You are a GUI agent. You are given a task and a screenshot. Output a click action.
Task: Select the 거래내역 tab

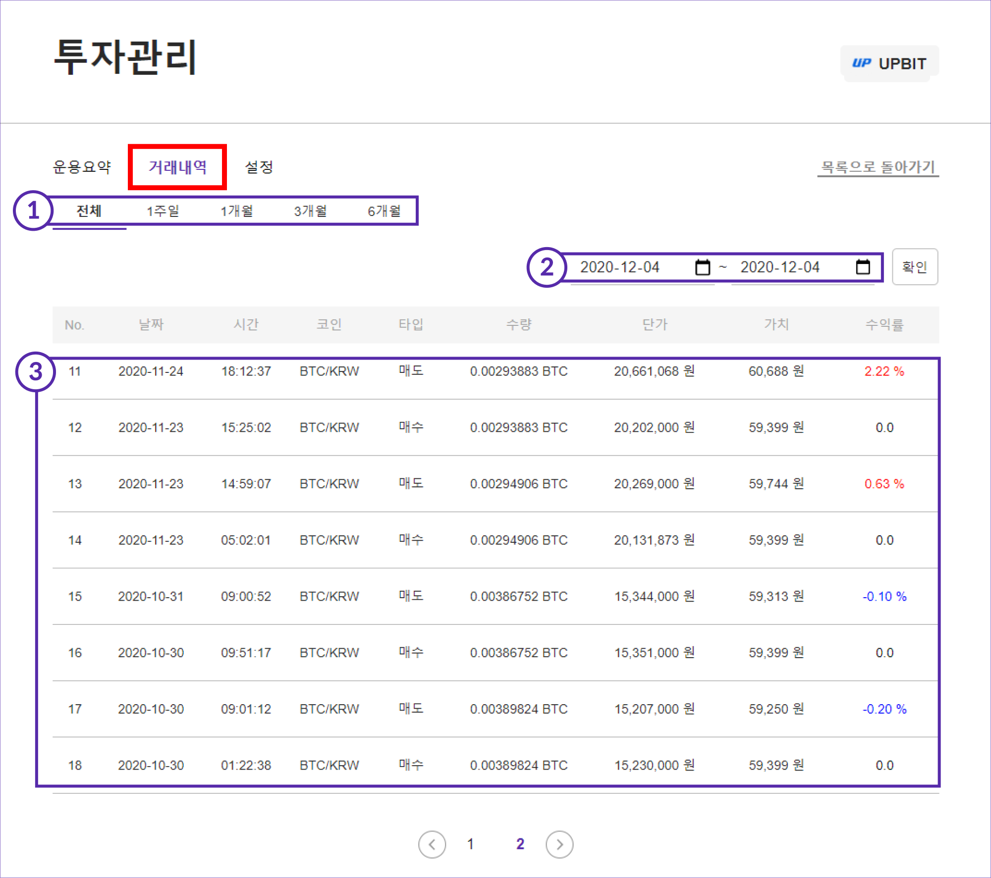[x=177, y=167]
